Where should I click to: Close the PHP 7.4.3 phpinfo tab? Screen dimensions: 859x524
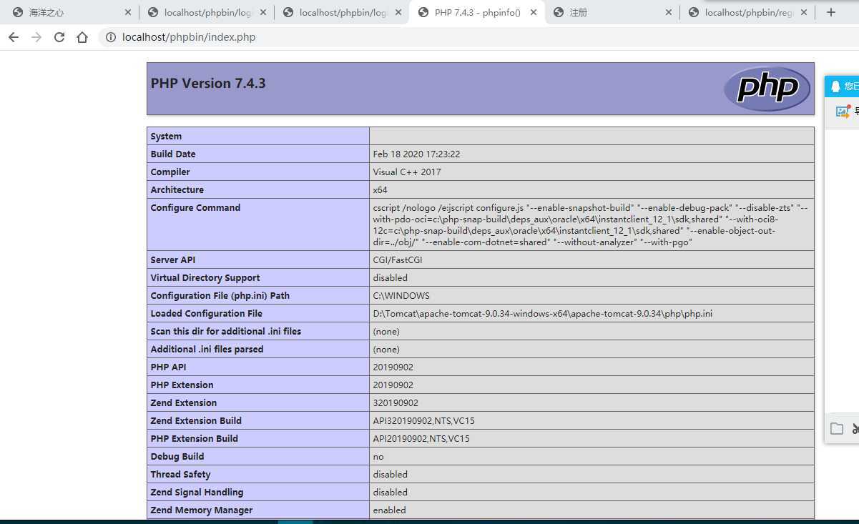[x=534, y=12]
